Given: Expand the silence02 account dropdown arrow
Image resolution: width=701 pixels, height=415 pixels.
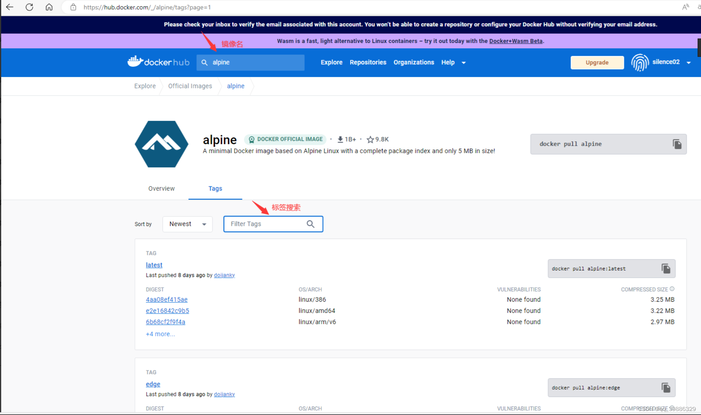Looking at the screenshot, I should pyautogui.click(x=689, y=63).
